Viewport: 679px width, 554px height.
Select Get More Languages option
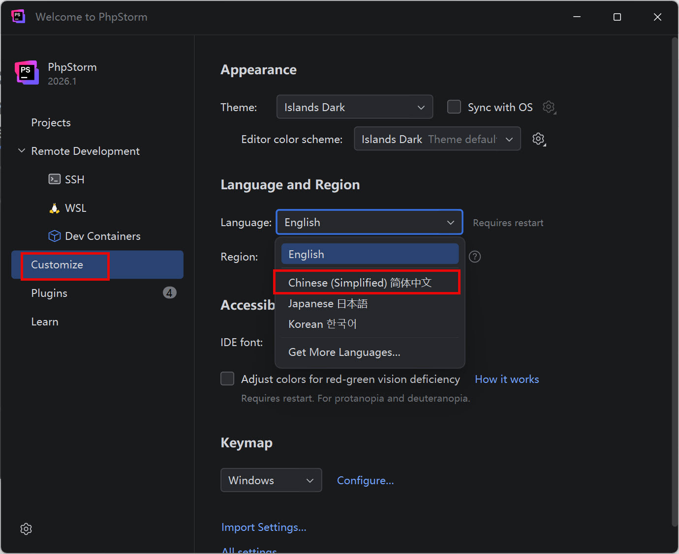[x=344, y=352]
